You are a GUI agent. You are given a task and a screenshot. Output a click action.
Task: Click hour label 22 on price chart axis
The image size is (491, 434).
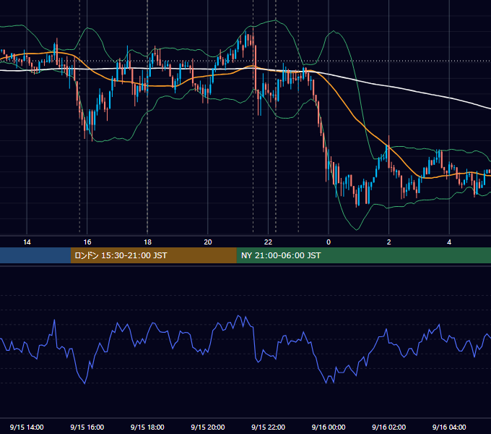tap(268, 242)
